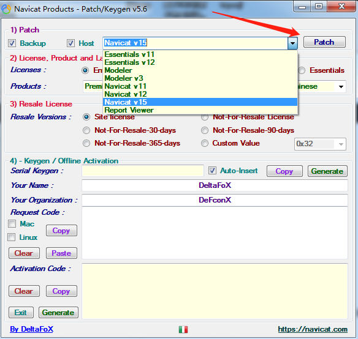Select Not-For-Resale-365-days option

(86, 143)
